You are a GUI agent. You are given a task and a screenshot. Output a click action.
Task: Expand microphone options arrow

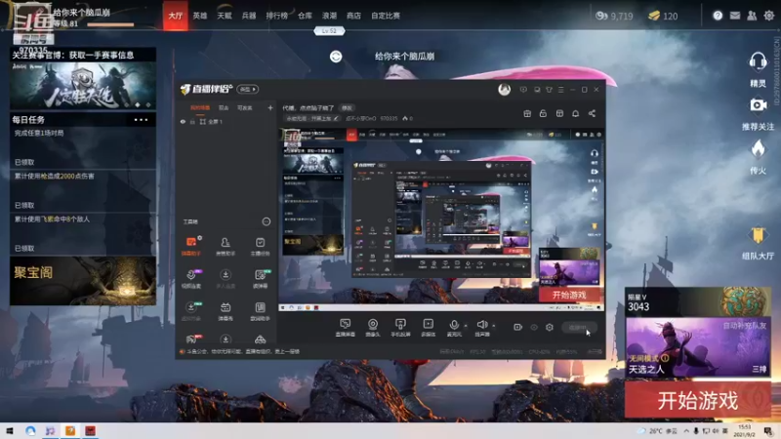[466, 326]
